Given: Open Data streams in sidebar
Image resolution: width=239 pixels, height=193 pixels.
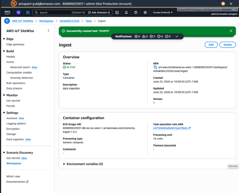Looking at the screenshot, I should click(x=14, y=88).
